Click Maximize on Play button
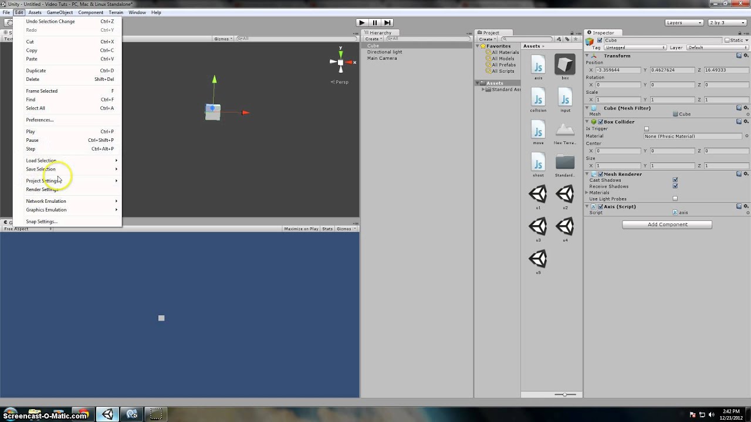Screen dimensions: 751x422 point(301,229)
